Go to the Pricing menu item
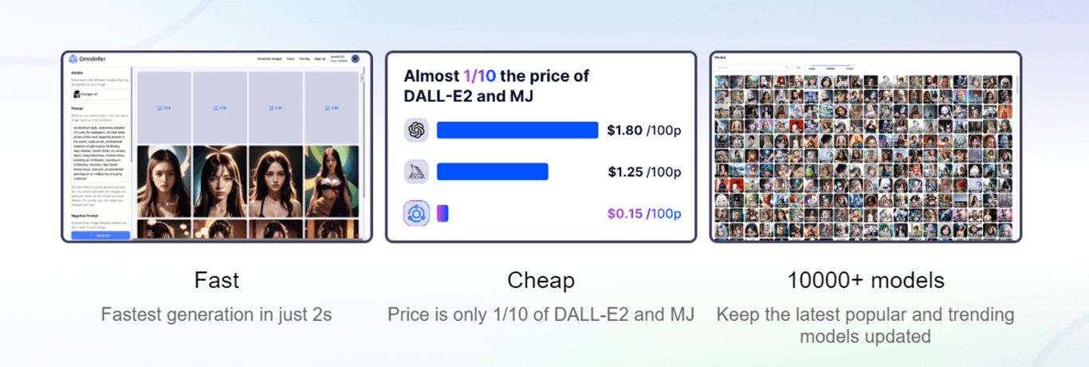 (305, 59)
